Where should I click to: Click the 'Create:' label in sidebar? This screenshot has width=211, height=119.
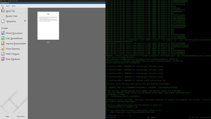[5, 28]
